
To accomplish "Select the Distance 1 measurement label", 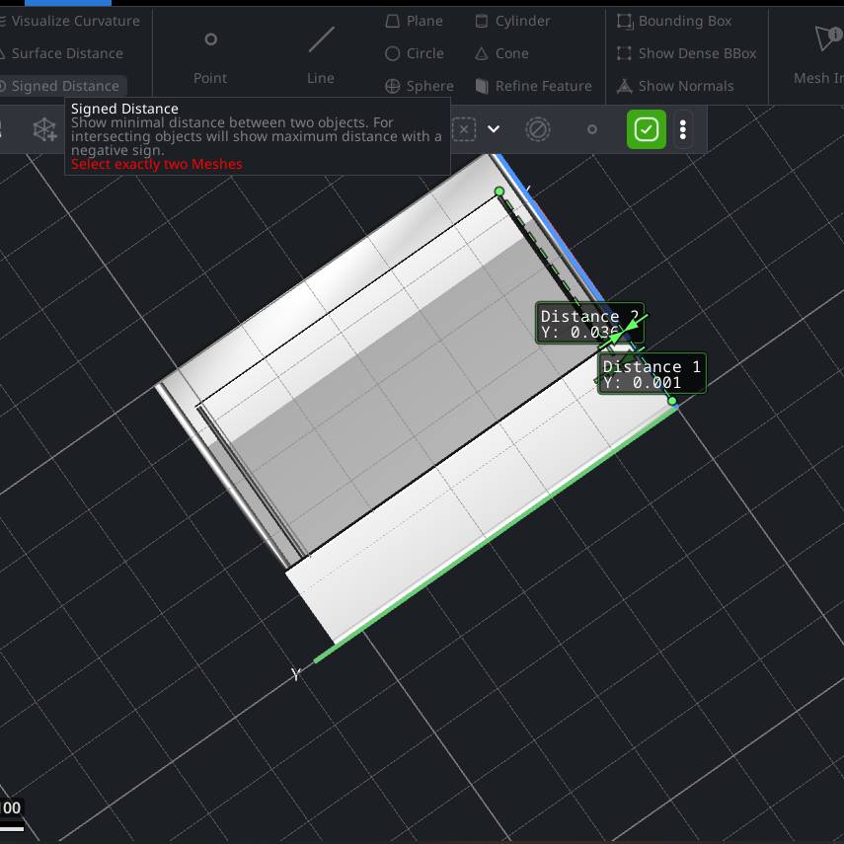I will pos(652,374).
